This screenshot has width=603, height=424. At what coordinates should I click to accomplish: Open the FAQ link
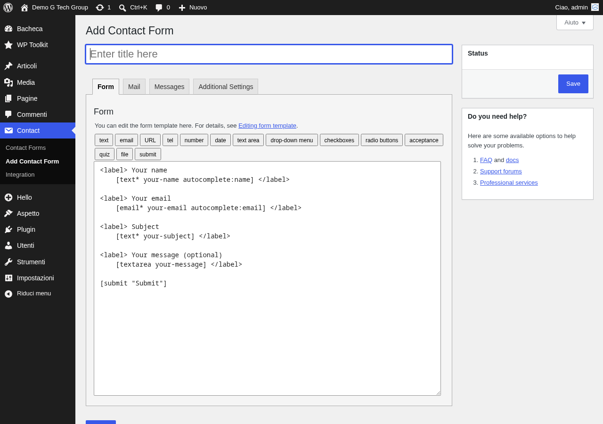(486, 160)
